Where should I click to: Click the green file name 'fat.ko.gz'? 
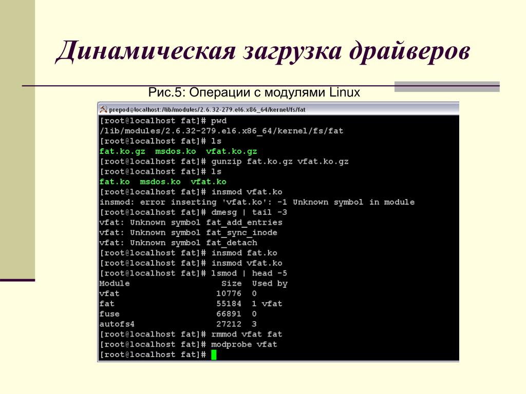[x=122, y=151]
